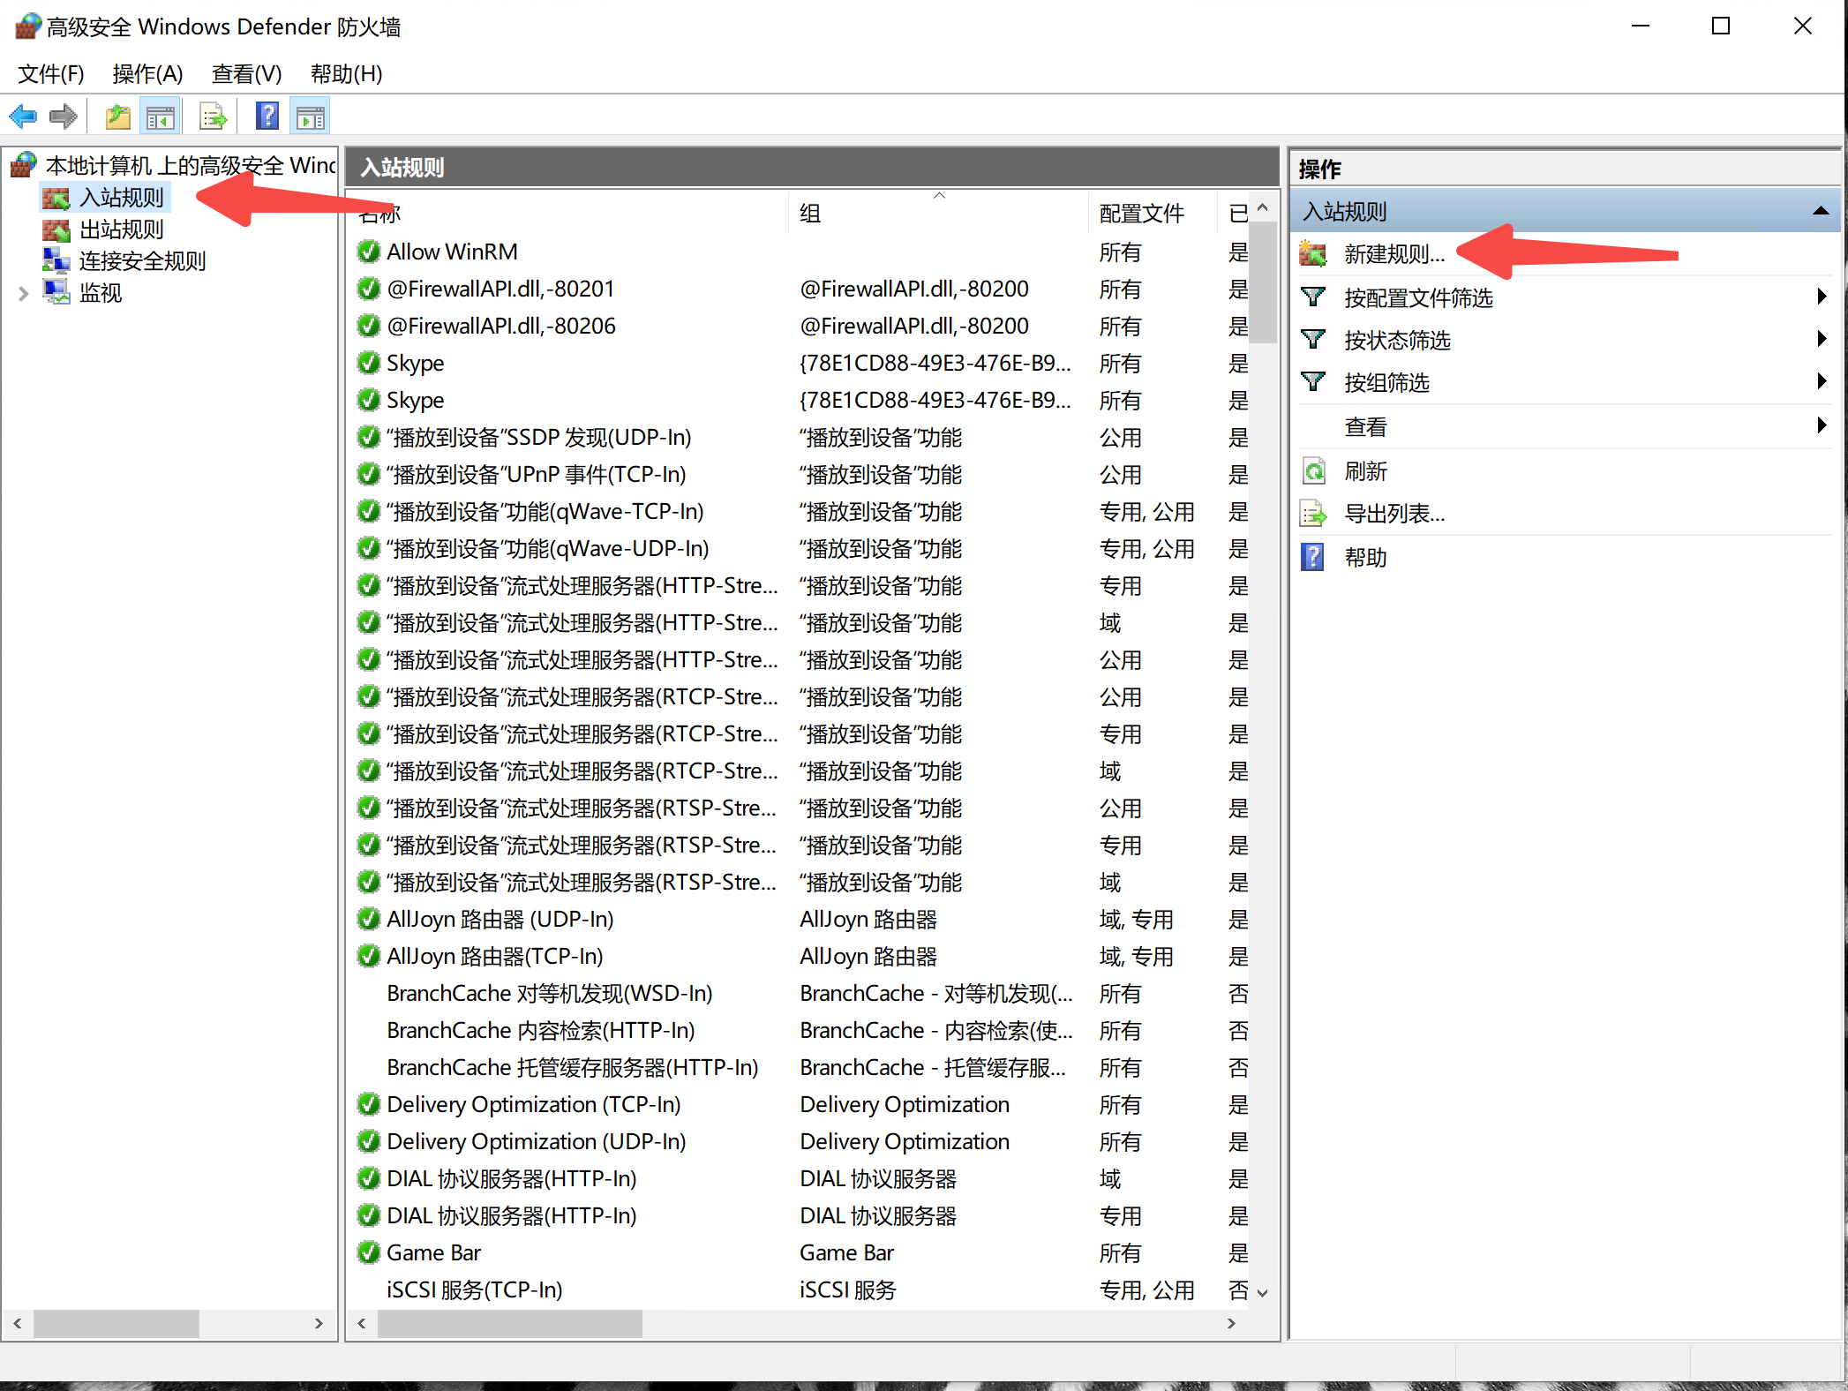Viewport: 1848px width, 1391px height.
Task: Click the Export List toolbar icon
Action: 213,117
